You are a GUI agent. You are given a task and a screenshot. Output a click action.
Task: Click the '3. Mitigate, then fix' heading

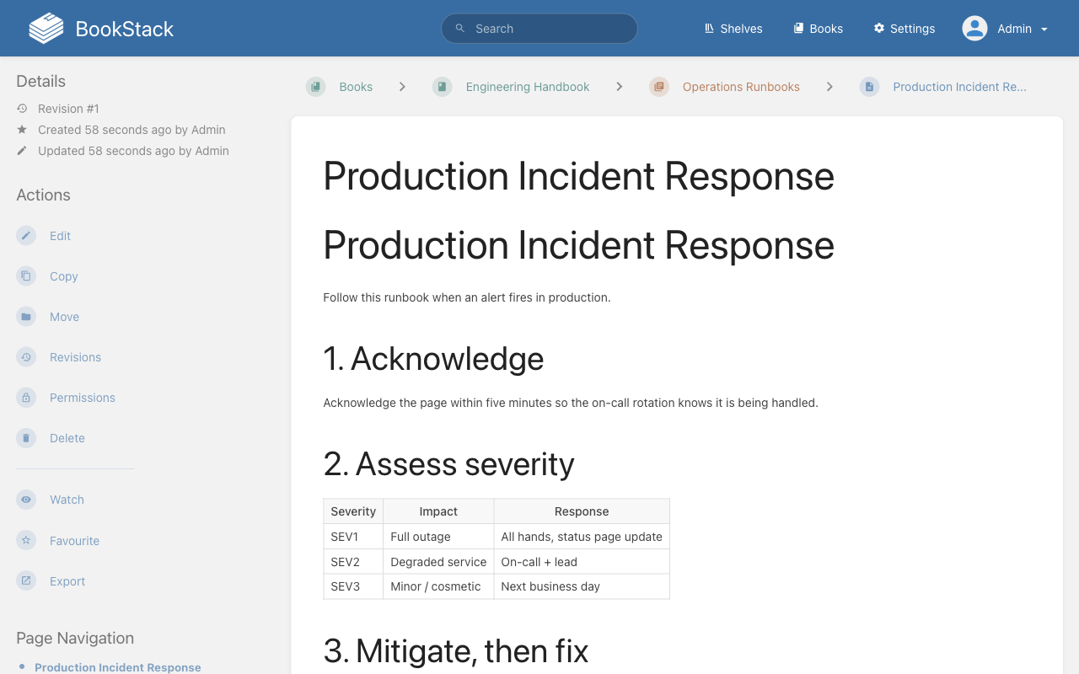(455, 651)
